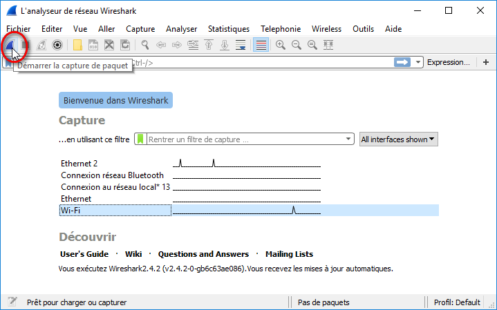Select the Wi-Fi interface row
This screenshot has width=497, height=310.
point(250,211)
